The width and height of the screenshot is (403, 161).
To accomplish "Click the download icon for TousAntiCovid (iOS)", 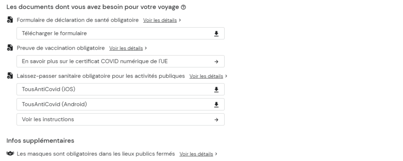I will pyautogui.click(x=216, y=89).
